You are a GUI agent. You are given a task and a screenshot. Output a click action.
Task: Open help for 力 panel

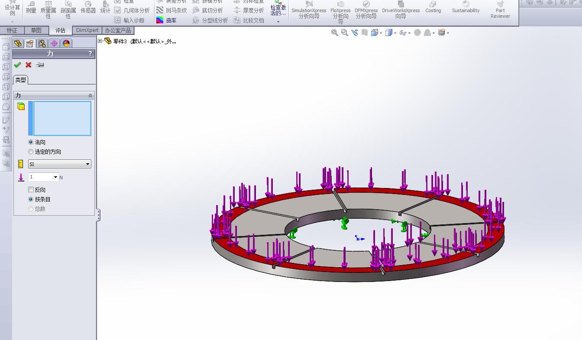point(90,54)
